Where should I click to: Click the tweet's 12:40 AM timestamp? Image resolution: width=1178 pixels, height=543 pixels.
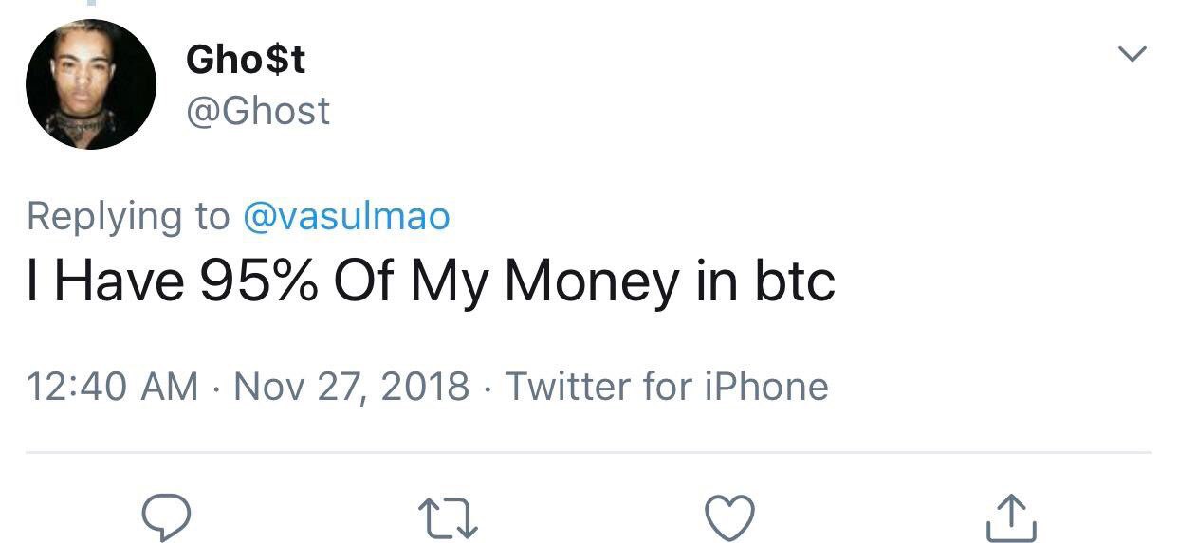[x=112, y=387]
